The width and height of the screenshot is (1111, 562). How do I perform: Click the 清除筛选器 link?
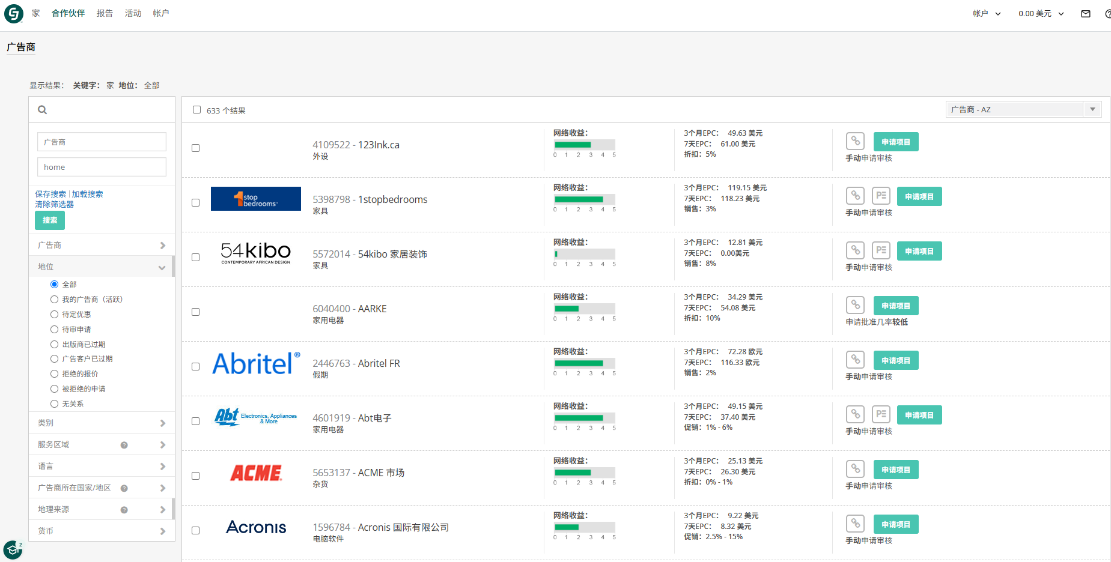[54, 204]
